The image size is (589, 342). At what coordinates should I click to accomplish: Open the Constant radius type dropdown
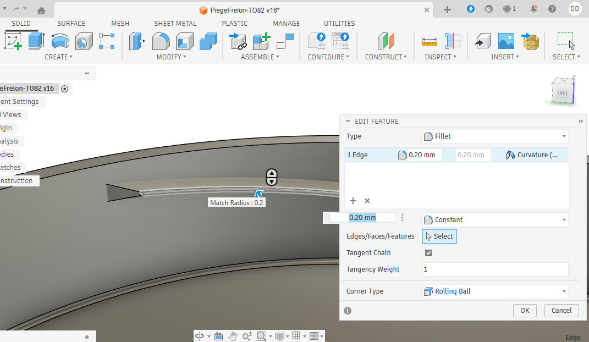pos(494,220)
